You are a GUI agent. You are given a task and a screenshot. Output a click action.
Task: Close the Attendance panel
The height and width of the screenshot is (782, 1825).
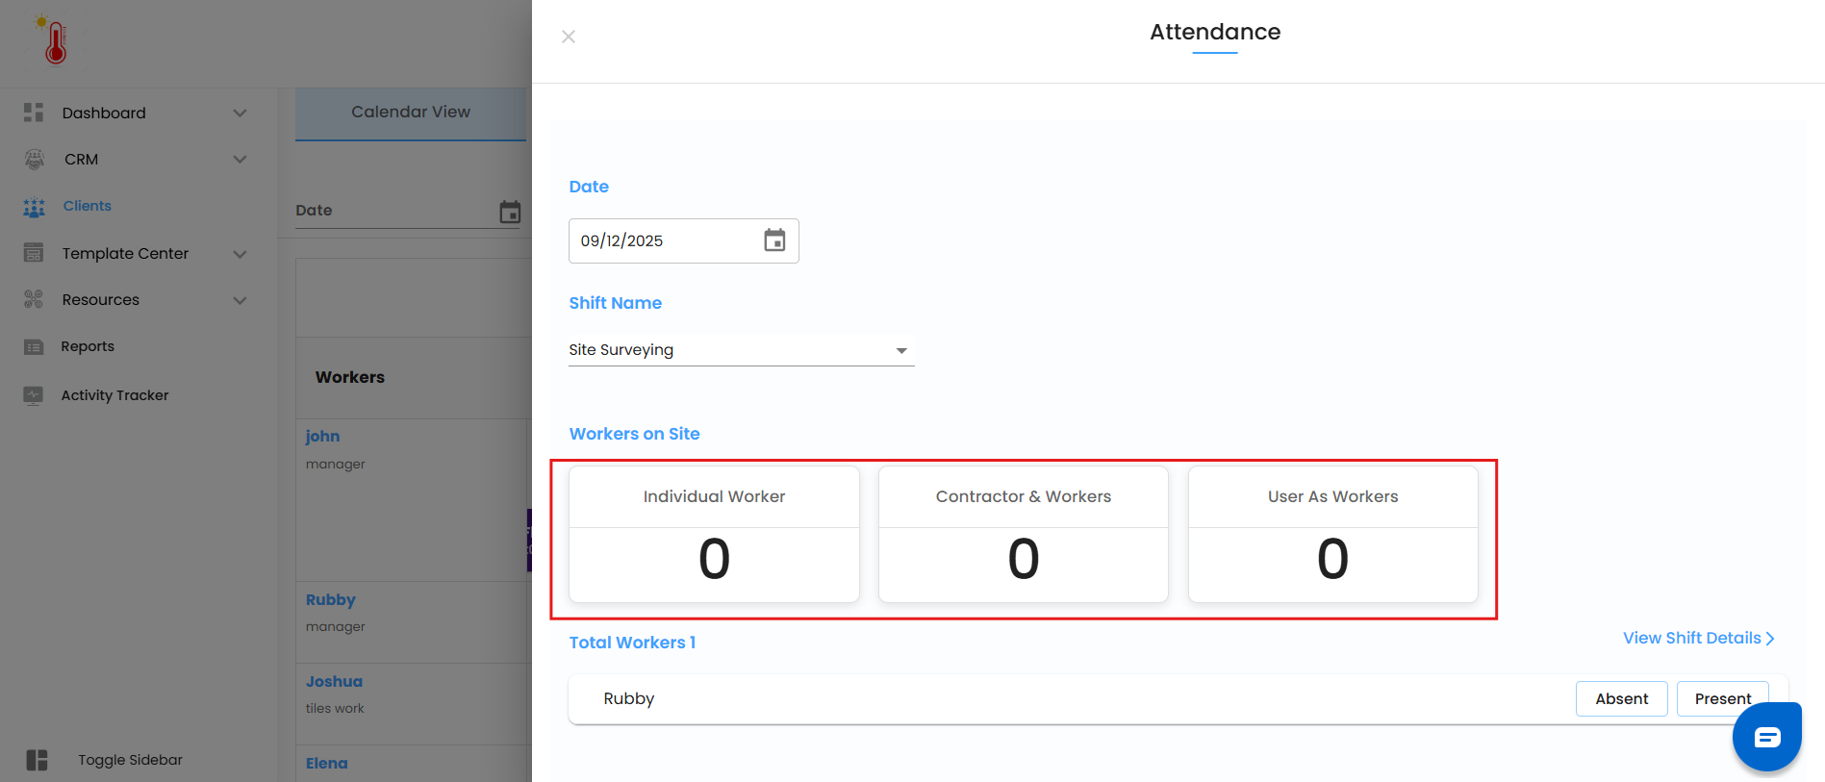click(x=569, y=37)
